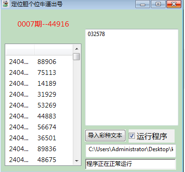185x172 pixels.
Task: Select the row with number 31929
Action: pyautogui.click(x=39, y=94)
